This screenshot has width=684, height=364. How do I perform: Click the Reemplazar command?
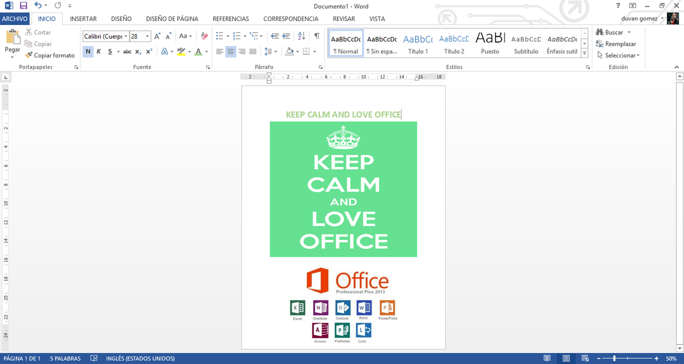(615, 44)
